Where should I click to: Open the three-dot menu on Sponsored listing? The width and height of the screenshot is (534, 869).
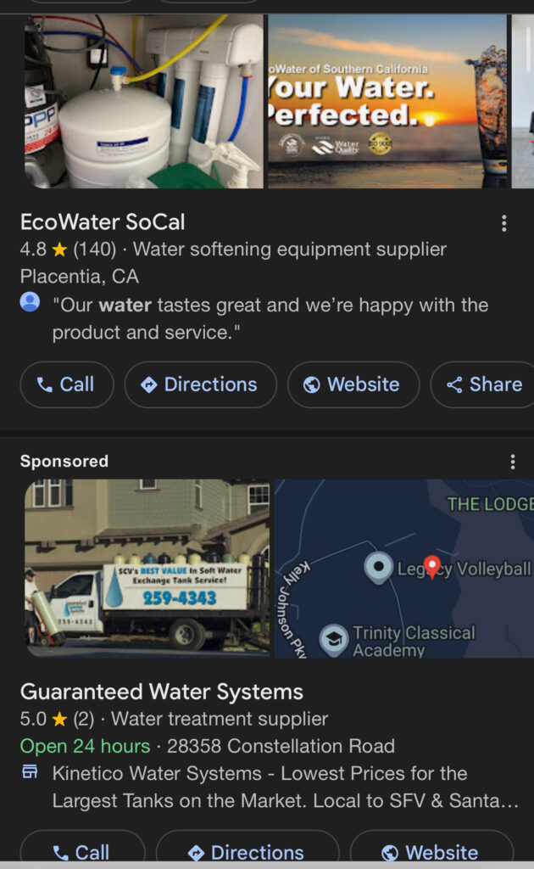pyautogui.click(x=512, y=462)
